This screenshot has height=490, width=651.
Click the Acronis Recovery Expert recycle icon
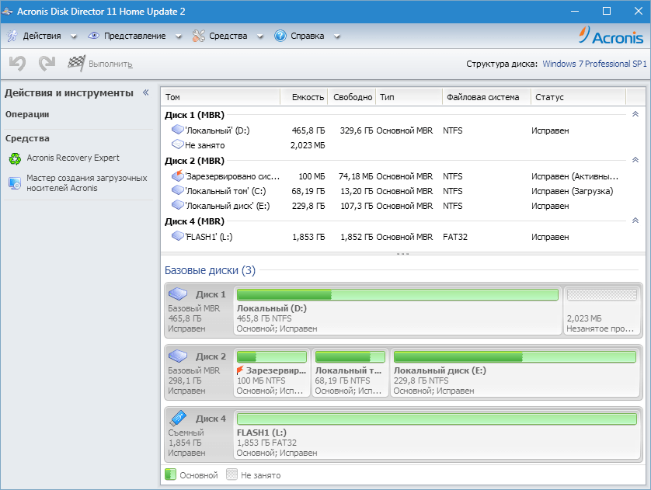15,158
